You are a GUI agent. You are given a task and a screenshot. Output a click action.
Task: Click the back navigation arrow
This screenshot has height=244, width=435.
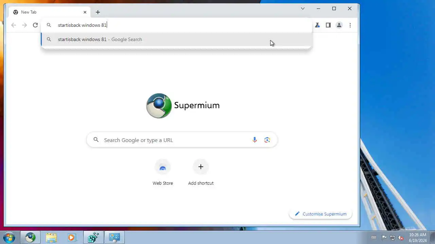[14, 25]
